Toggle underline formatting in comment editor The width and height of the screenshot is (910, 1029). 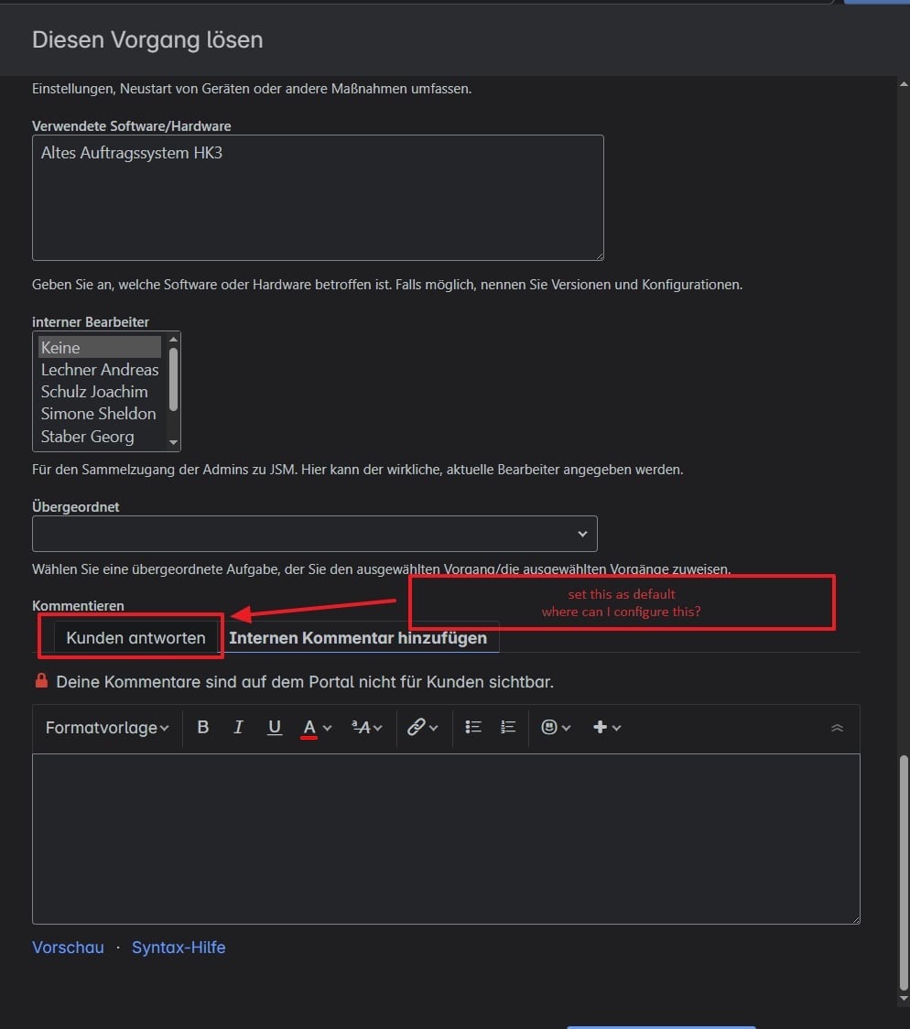pos(275,727)
